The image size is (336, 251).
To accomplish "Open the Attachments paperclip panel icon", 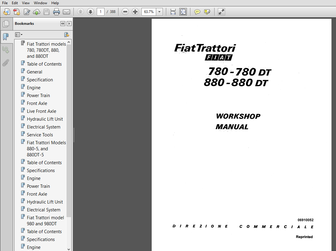I will point(6,63).
